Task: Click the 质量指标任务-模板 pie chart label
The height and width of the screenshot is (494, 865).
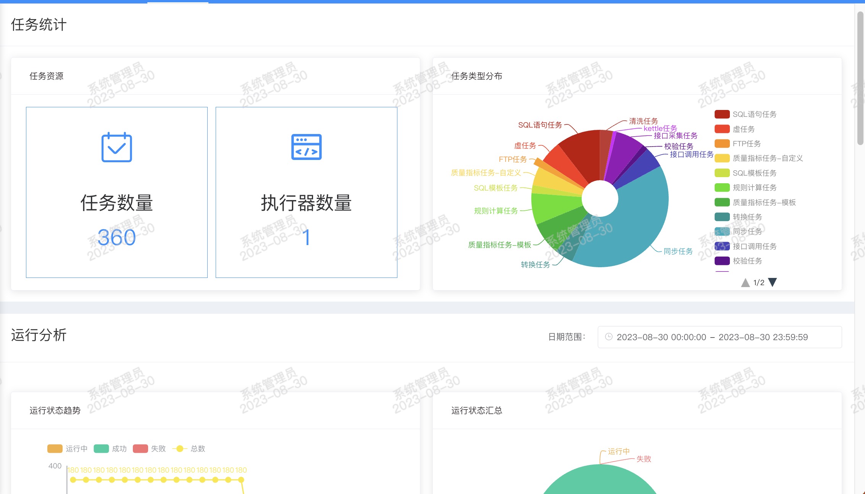Action: (x=500, y=245)
